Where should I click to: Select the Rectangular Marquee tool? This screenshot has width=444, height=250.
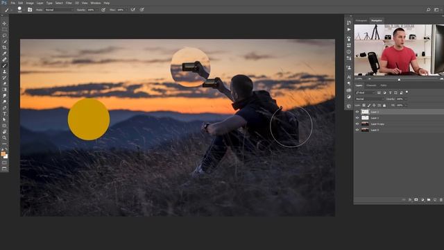point(4,29)
